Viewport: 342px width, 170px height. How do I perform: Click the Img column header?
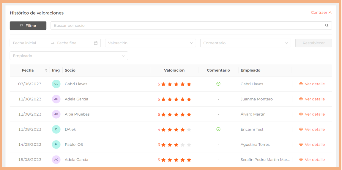pyautogui.click(x=56, y=70)
